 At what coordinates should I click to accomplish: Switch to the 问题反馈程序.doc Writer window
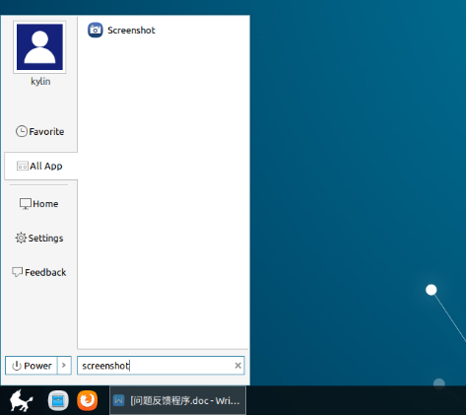click(x=177, y=400)
